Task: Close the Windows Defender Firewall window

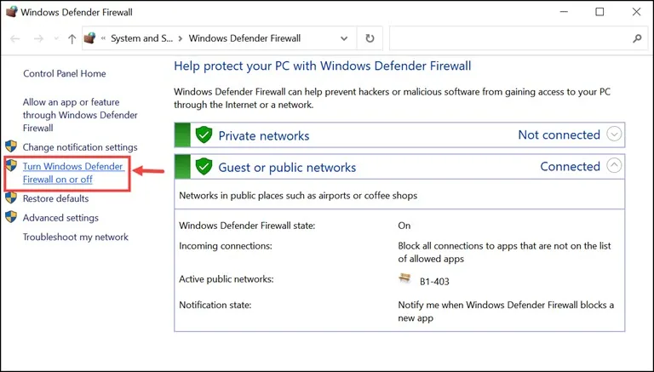Action: [x=636, y=12]
